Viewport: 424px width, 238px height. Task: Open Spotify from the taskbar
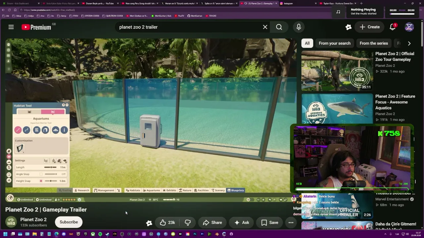click(x=100, y=234)
